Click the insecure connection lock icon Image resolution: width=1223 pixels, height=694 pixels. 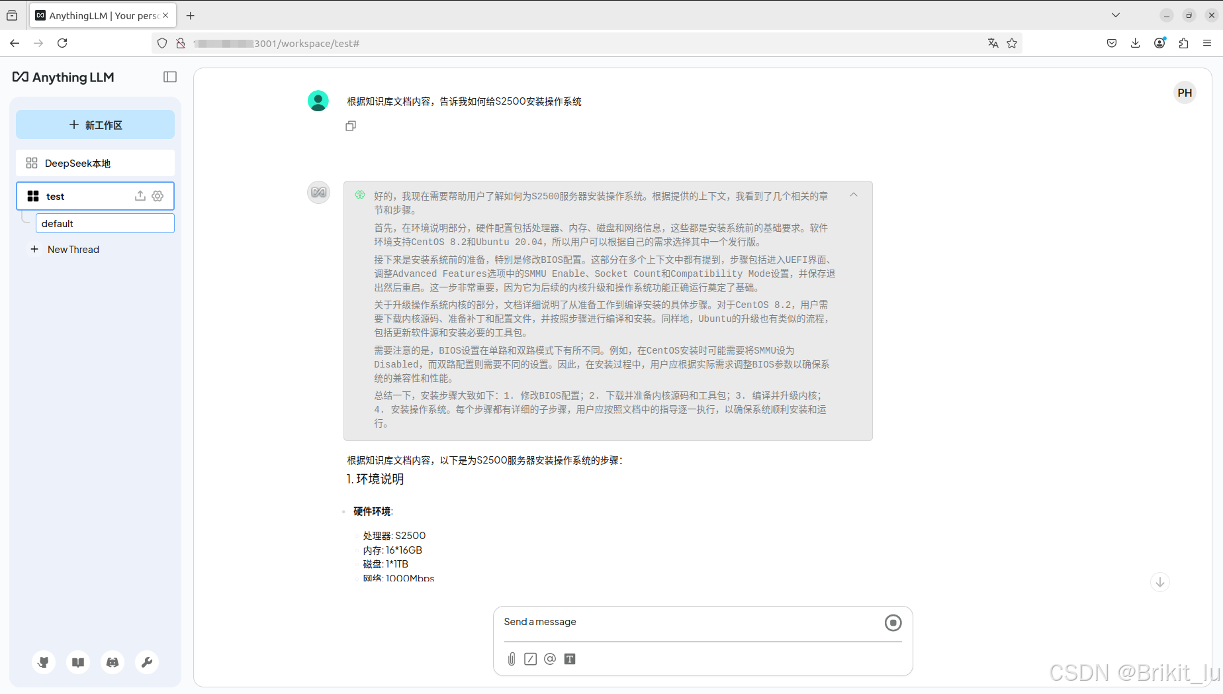(181, 43)
